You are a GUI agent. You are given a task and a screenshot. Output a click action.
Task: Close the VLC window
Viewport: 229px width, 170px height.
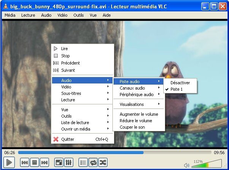click(x=223, y=6)
